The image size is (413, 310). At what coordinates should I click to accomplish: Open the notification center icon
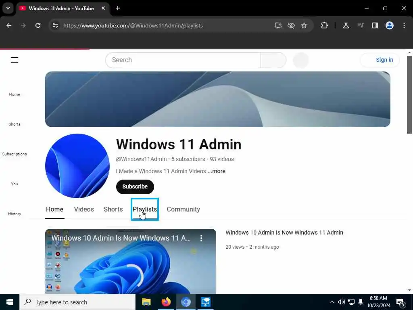400,302
